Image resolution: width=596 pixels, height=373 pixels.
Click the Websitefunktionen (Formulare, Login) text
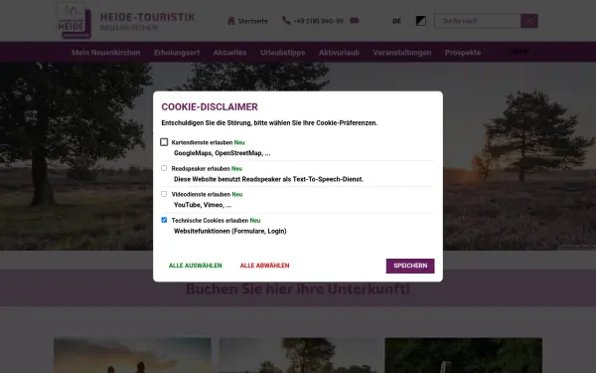pyautogui.click(x=230, y=231)
